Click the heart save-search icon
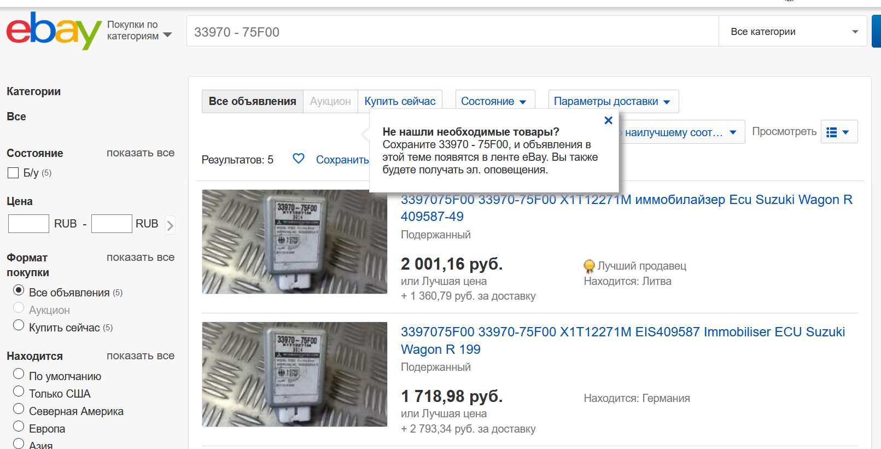This screenshot has height=449, width=881. pyautogui.click(x=299, y=159)
